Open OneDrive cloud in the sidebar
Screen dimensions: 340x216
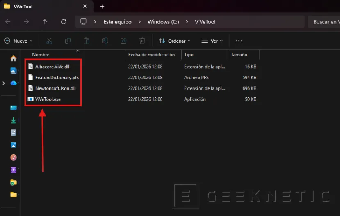14,83
